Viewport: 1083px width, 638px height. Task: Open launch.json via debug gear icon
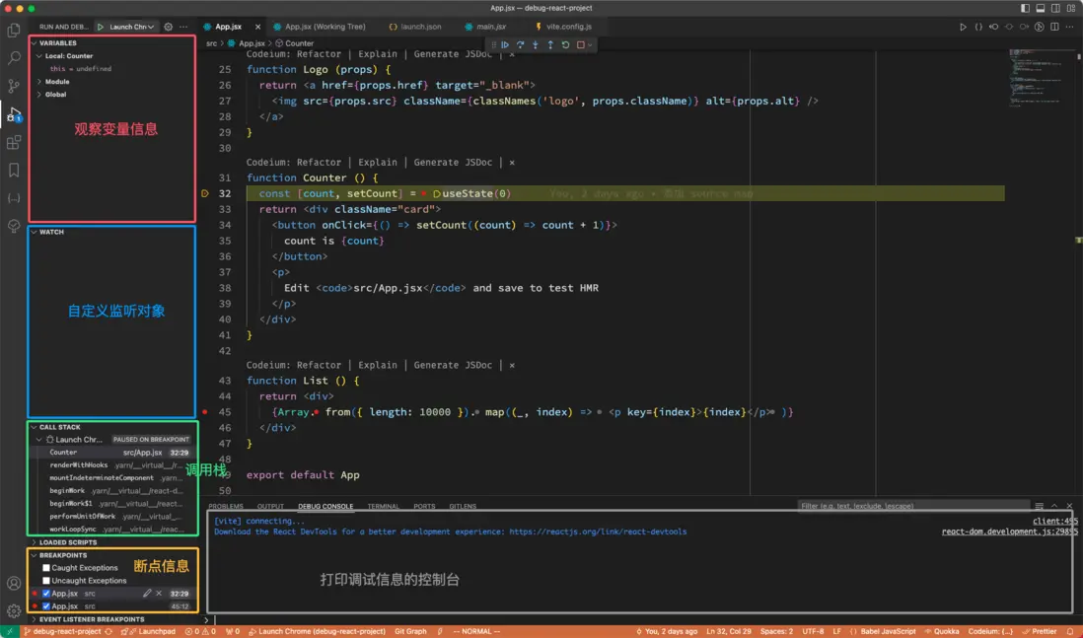click(x=168, y=27)
